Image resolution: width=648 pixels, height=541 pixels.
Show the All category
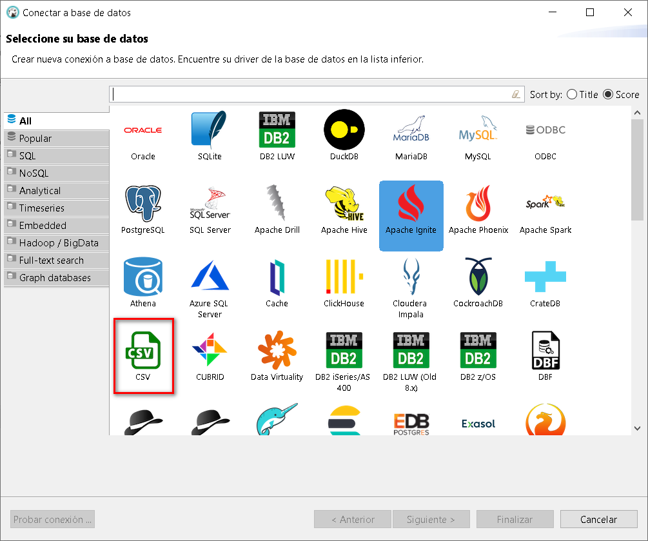[x=57, y=121]
